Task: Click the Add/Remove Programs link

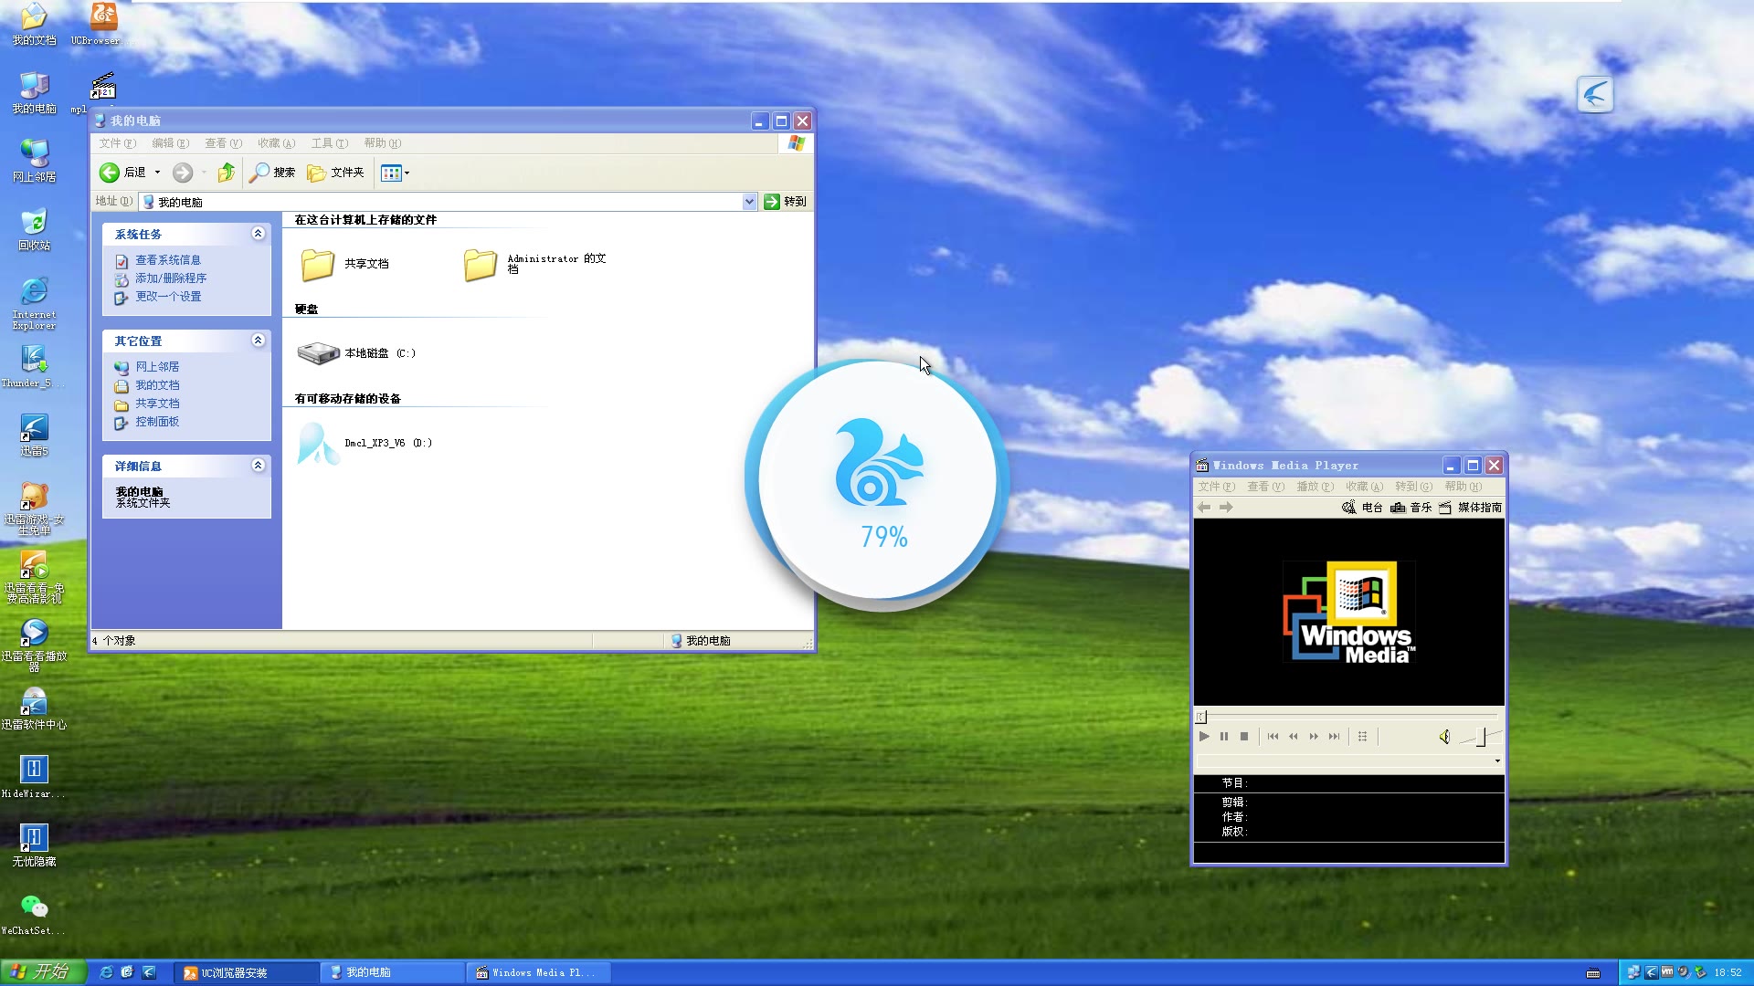Action: point(170,278)
